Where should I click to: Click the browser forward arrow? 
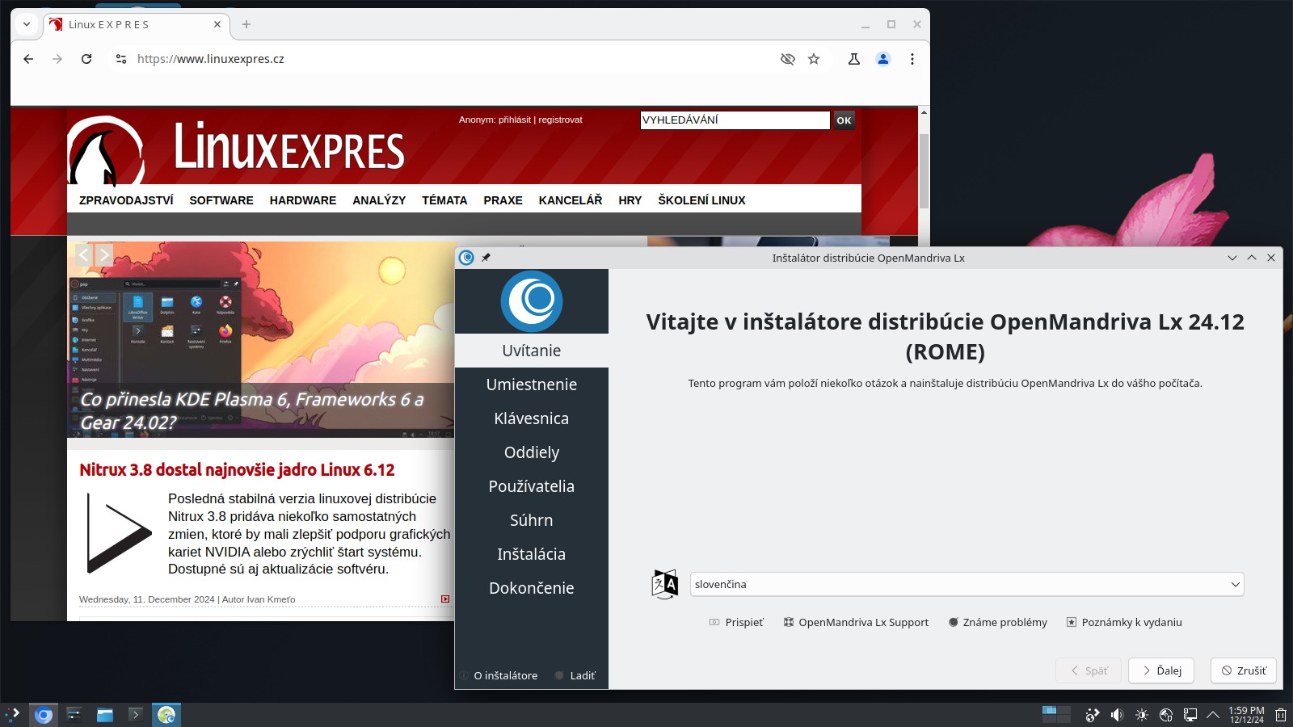click(57, 59)
